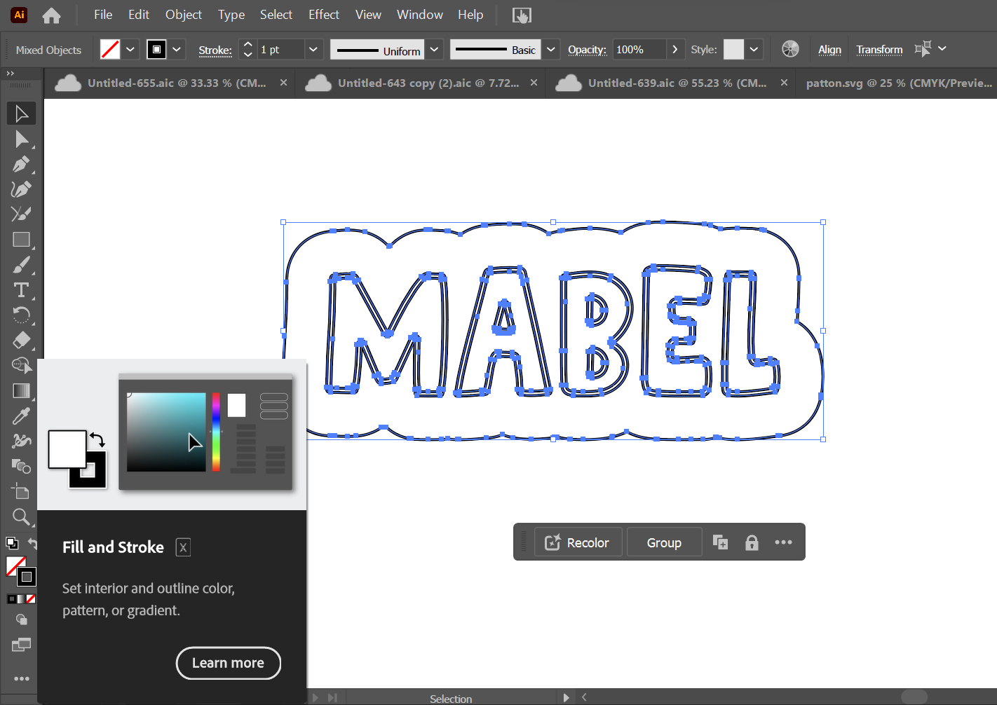
Task: Click the Opacity value field
Action: 638,50
